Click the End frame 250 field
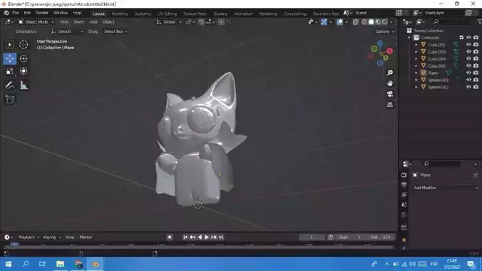This screenshot has height=271, width=482. (x=381, y=237)
